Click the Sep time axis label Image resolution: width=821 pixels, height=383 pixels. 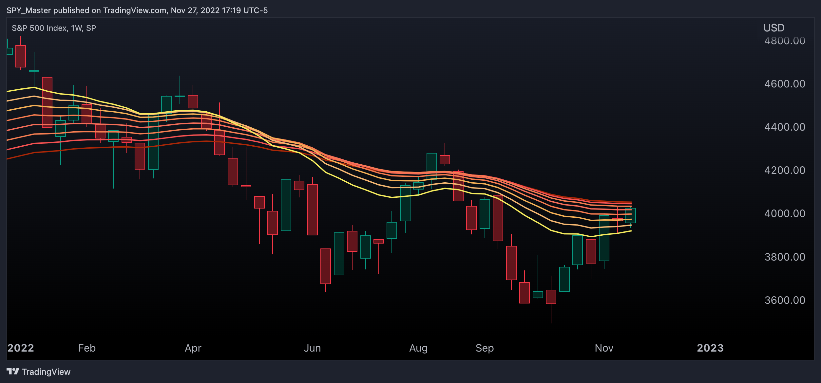pos(485,348)
